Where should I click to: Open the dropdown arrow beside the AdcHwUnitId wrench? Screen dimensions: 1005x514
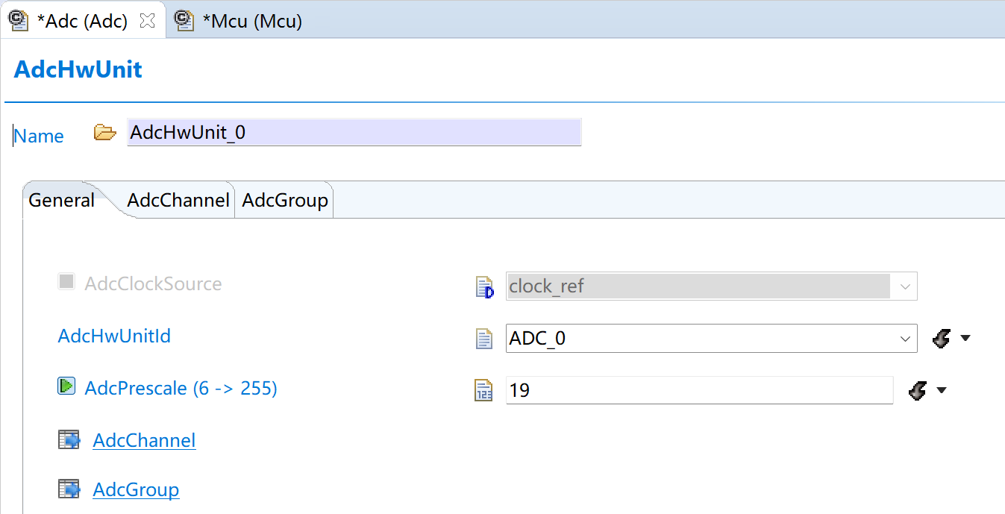click(x=966, y=338)
